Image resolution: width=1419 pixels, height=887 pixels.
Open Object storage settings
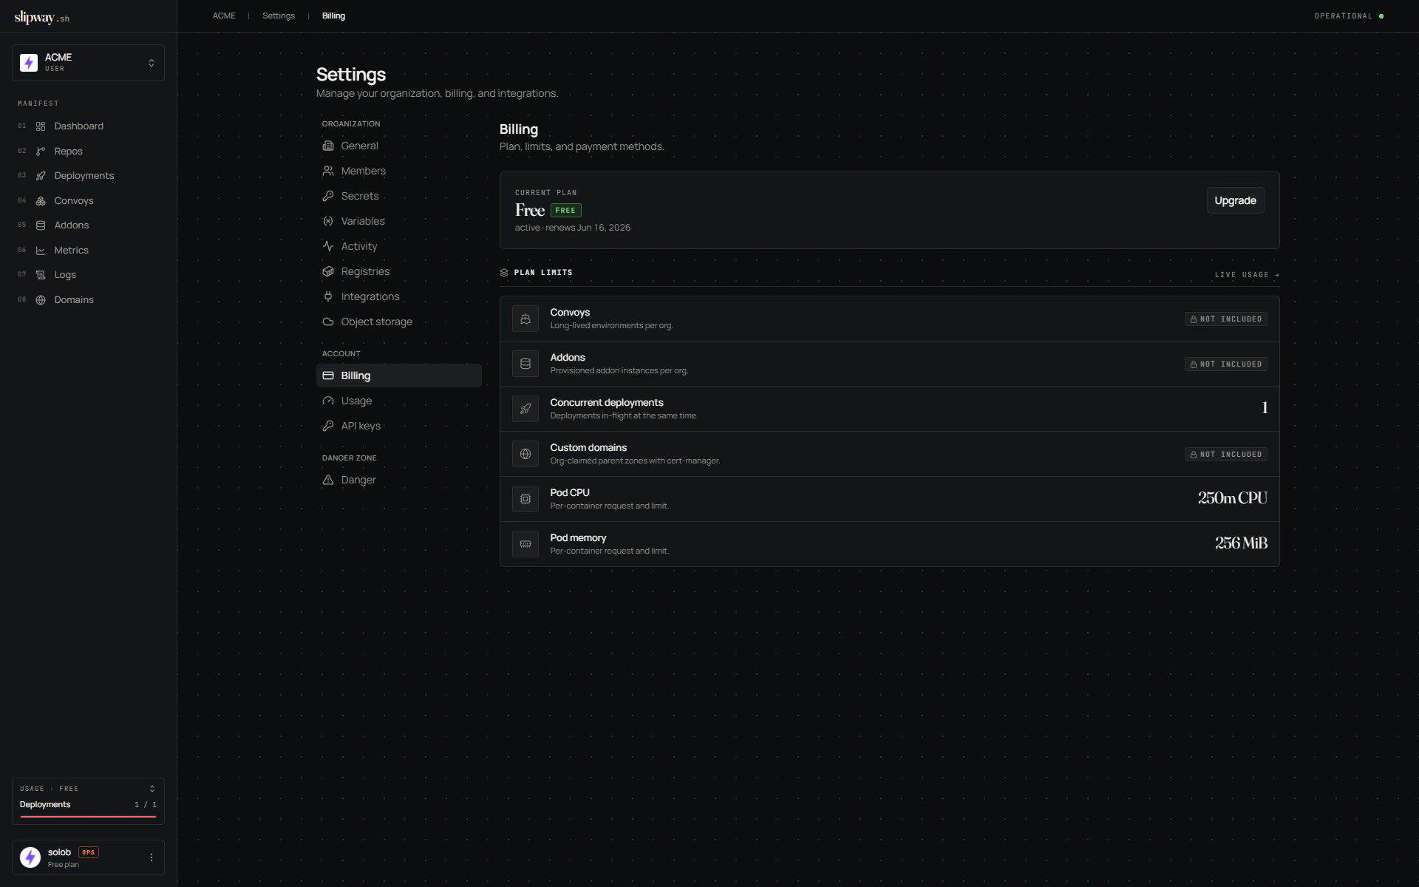tap(399, 322)
